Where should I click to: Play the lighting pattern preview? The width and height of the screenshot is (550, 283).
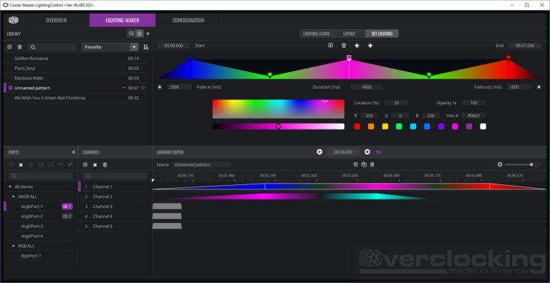pyautogui.click(x=319, y=152)
